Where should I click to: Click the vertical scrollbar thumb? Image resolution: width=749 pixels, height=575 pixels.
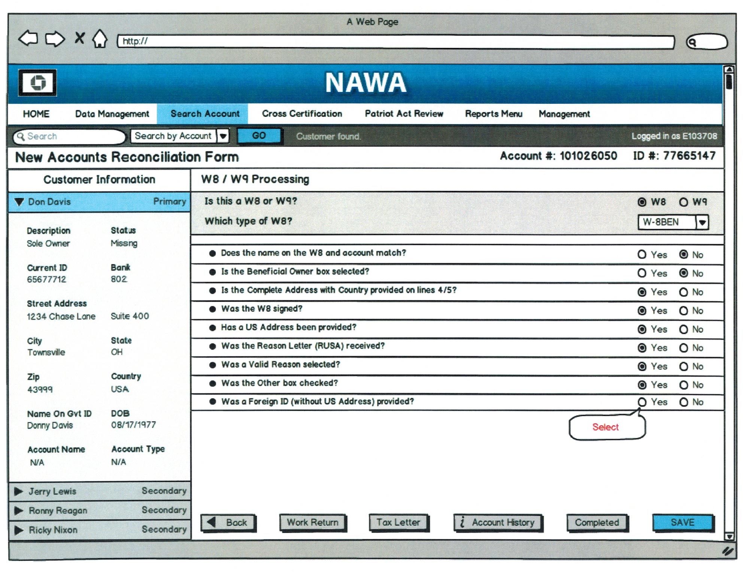[x=729, y=82]
